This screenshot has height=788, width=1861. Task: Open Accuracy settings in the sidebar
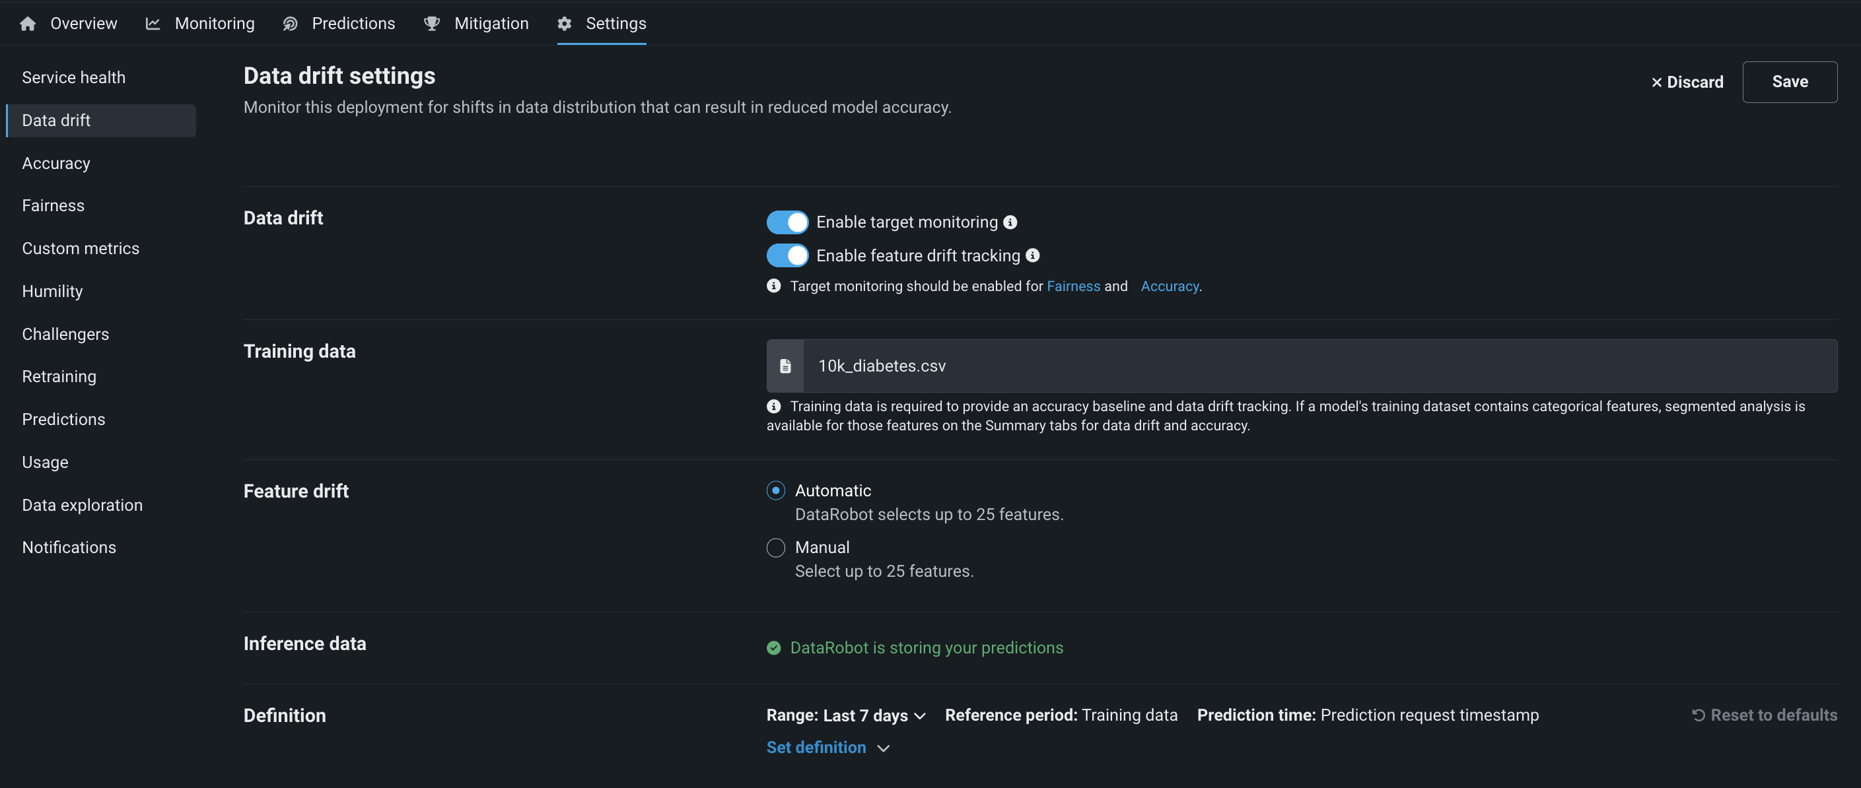(56, 163)
